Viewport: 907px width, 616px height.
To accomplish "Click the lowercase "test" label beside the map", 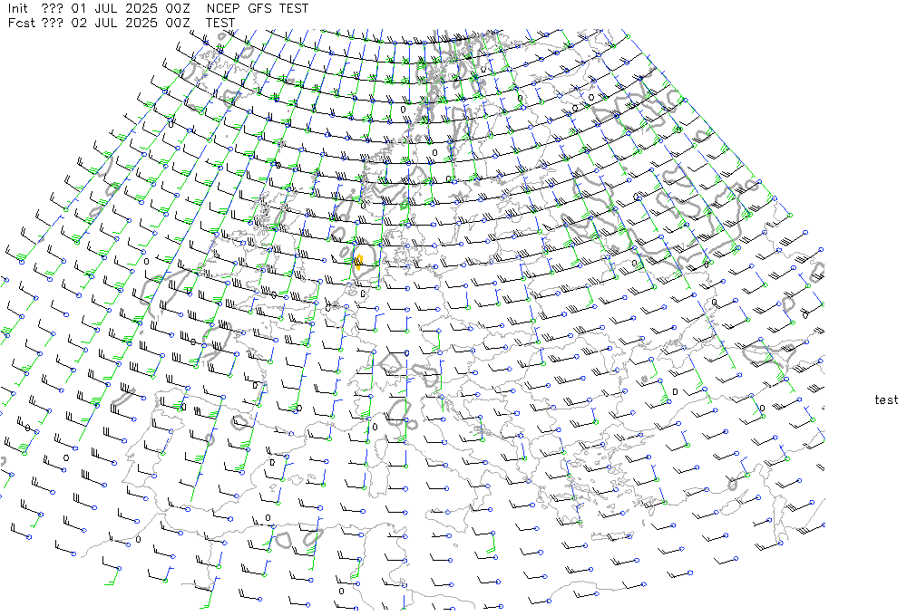I will (886, 399).
